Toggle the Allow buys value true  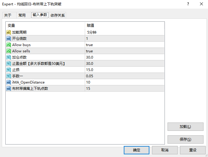(89, 45)
